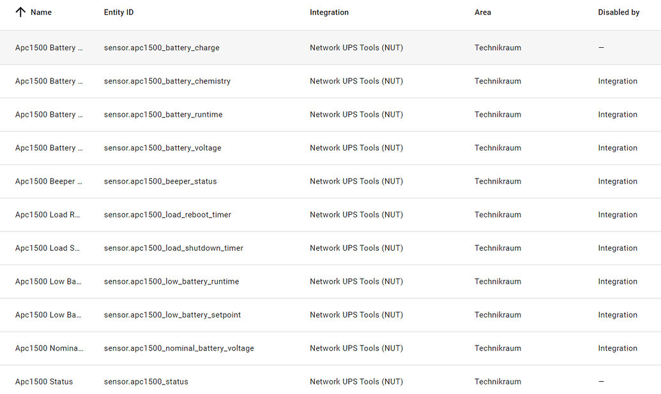
Task: Open the sensor.apc1500_battery_charge entity
Action: (162, 47)
